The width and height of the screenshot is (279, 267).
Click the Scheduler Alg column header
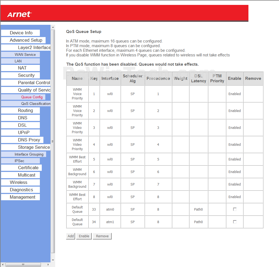click(x=133, y=78)
